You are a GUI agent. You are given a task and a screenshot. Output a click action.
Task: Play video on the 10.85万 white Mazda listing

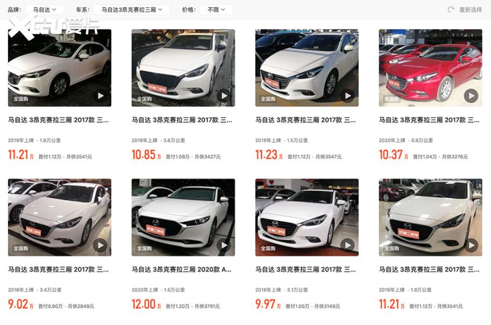pyautogui.click(x=223, y=96)
